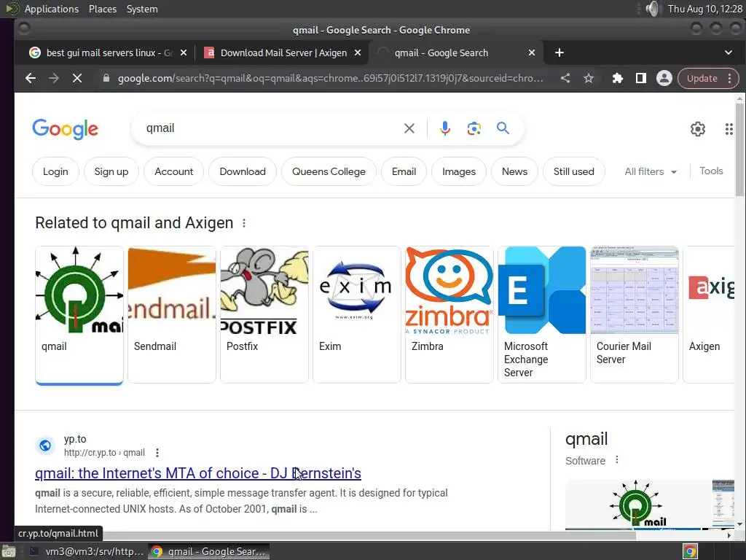Click the show desktop icon in the bottom panel
The width and height of the screenshot is (746, 560).
[x=9, y=551]
